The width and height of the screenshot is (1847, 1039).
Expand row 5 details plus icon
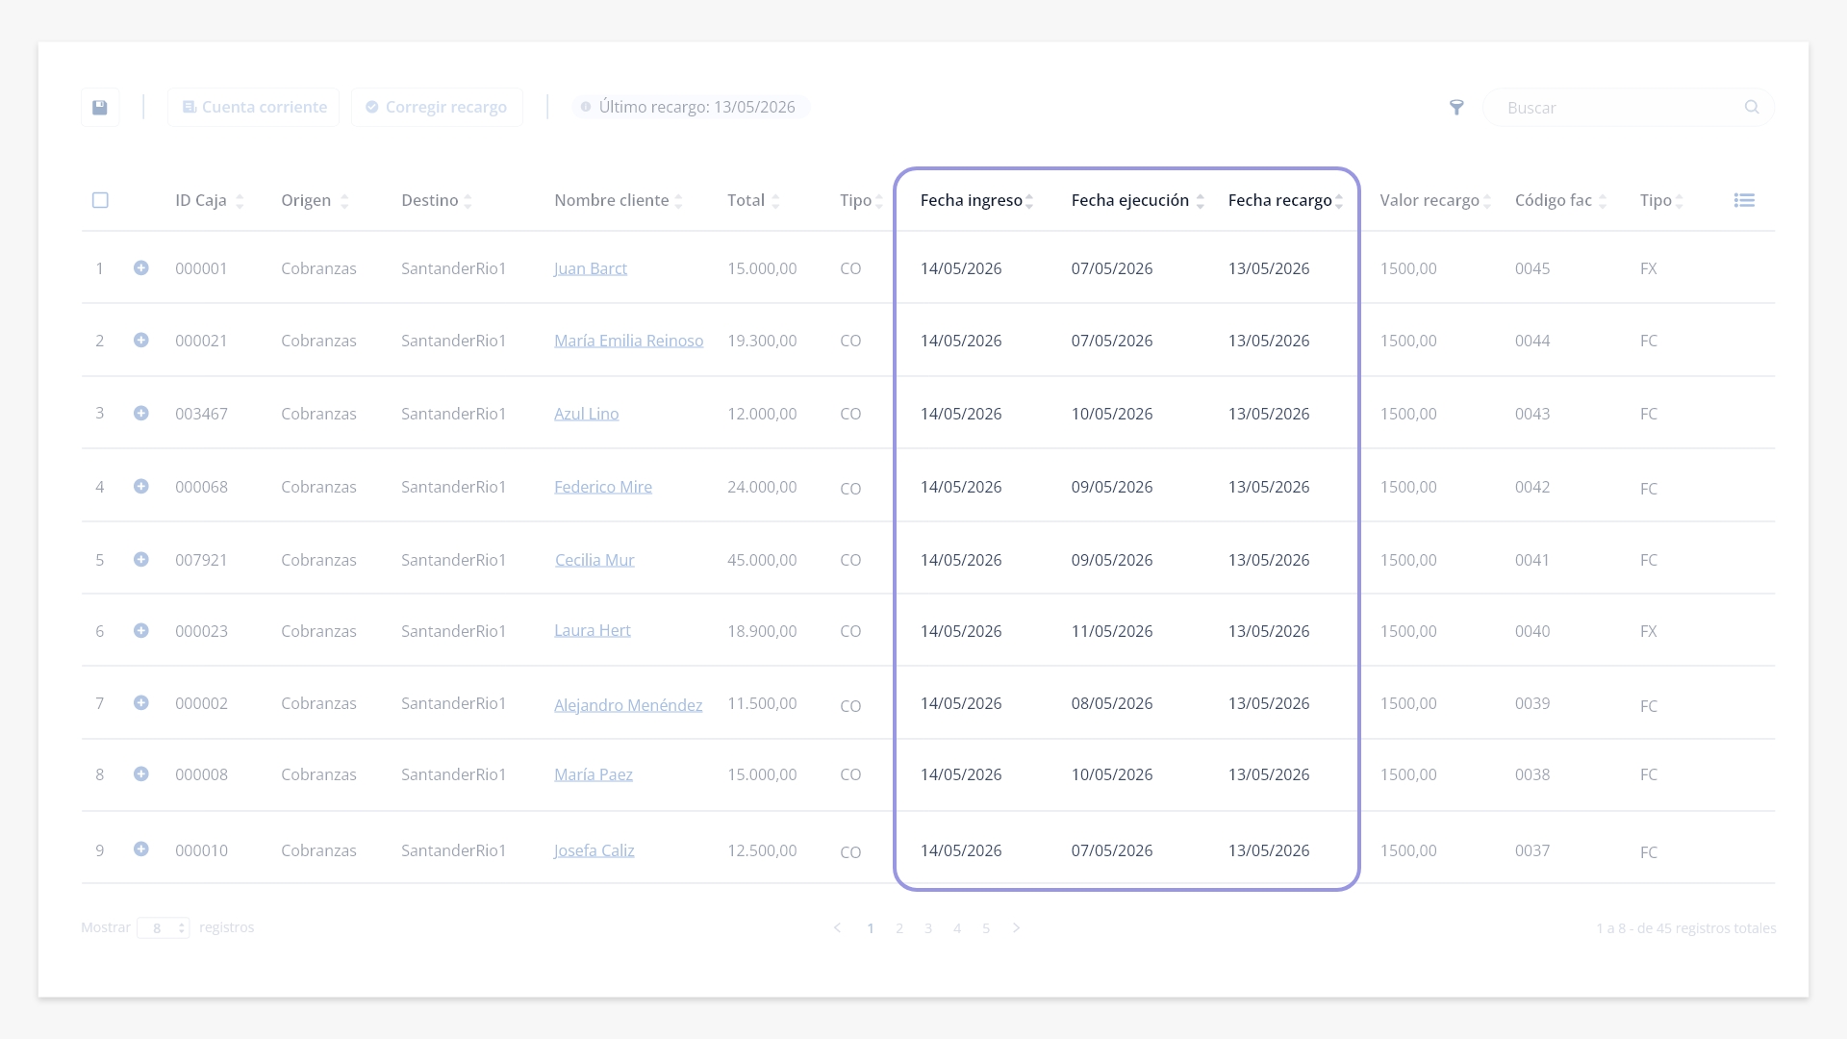140,559
